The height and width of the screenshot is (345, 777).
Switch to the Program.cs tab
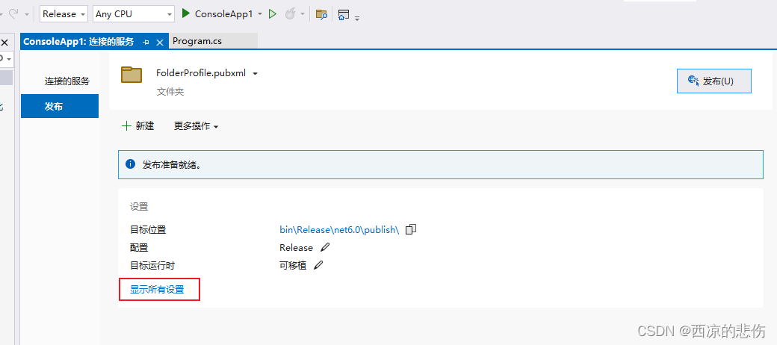pos(197,41)
